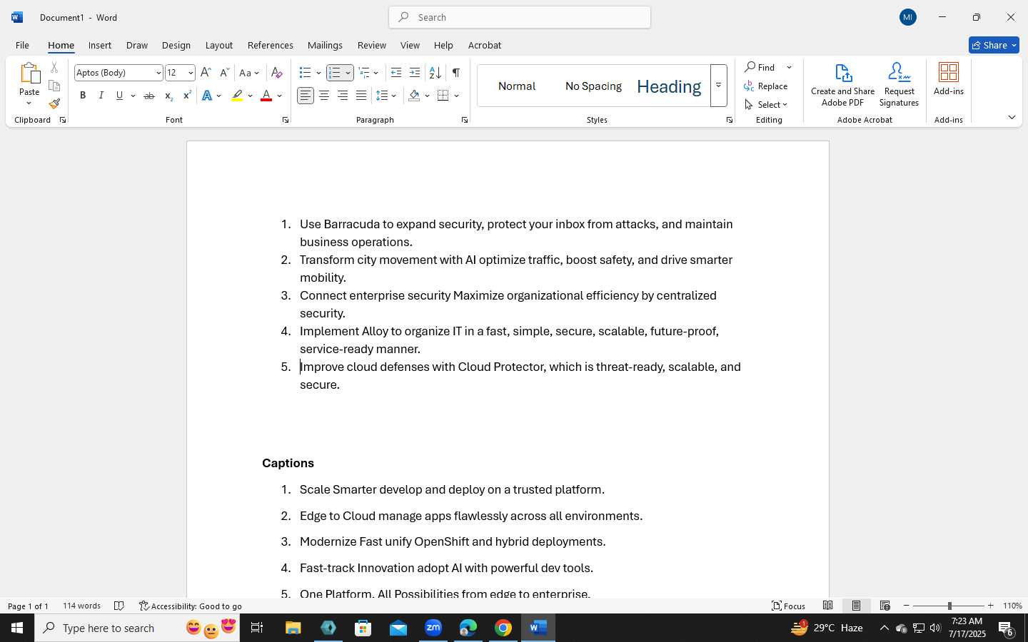Image resolution: width=1028 pixels, height=642 pixels.
Task: Center align the paragraph
Action: coord(324,96)
